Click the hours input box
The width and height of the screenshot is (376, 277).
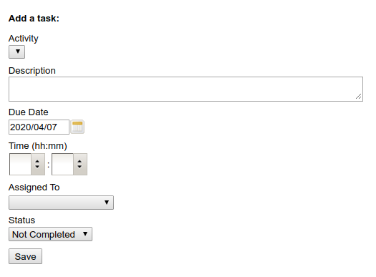pos(20,165)
